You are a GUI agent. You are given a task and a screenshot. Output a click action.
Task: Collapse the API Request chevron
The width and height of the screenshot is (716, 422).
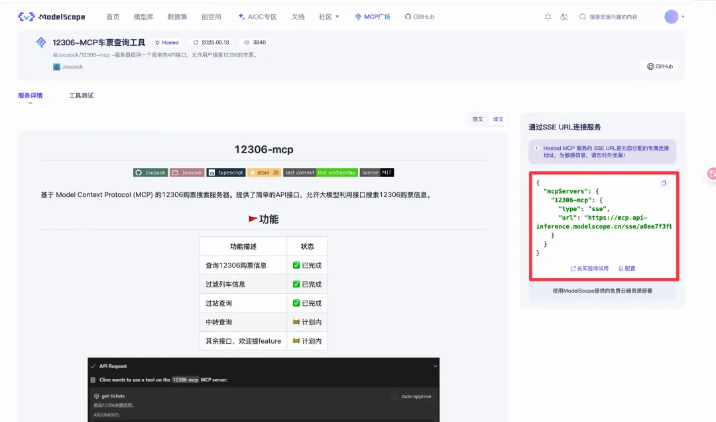coord(435,366)
